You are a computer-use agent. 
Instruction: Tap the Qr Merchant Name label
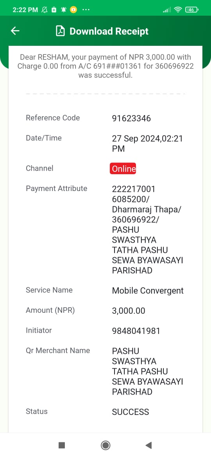(58, 350)
